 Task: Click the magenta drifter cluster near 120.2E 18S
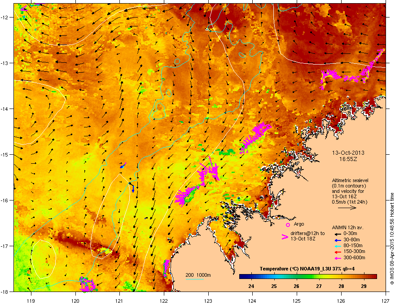tap(88, 284)
